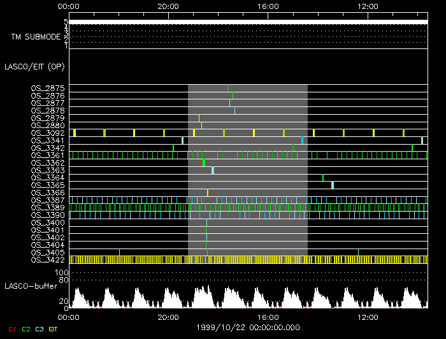
Task: Select the cyan marker in the OS_3365 row
Action: tap(333, 185)
